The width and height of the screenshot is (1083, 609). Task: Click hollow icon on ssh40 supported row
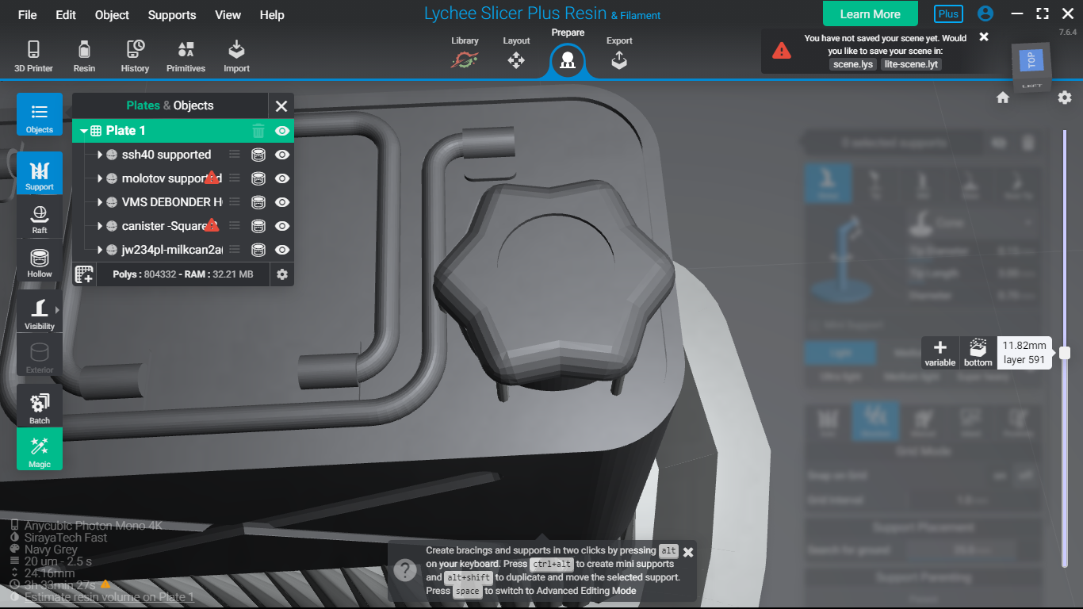click(258, 155)
